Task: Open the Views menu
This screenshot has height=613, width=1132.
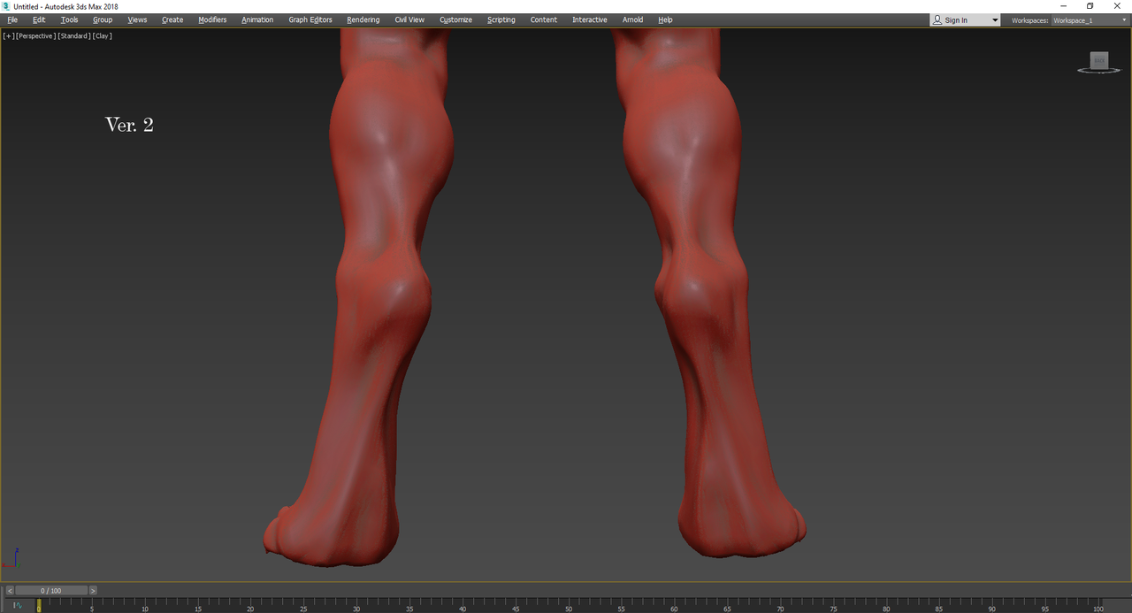Action: [x=137, y=19]
